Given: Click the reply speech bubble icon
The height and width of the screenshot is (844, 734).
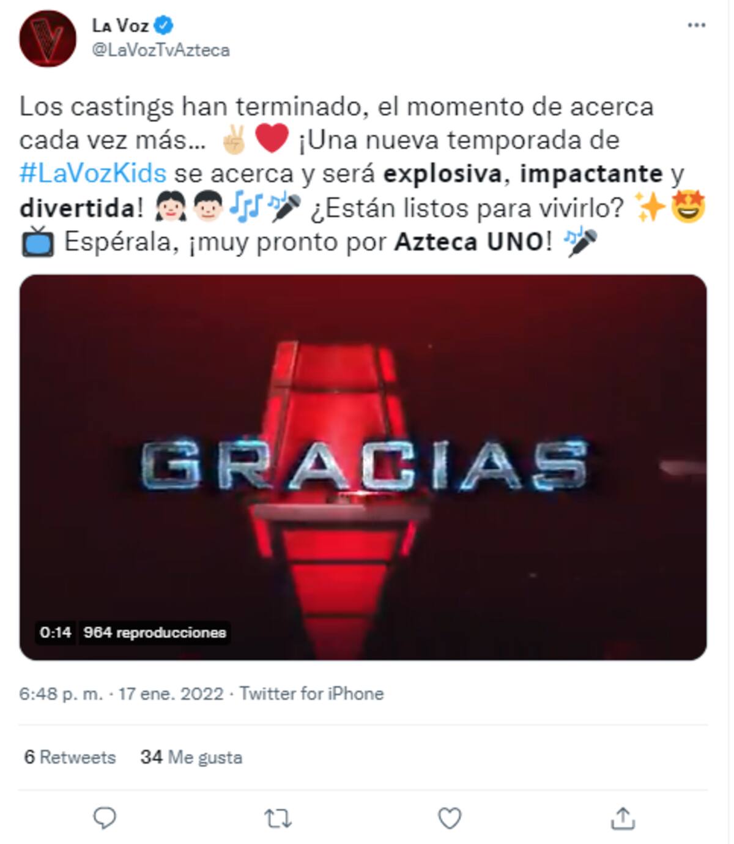Looking at the screenshot, I should (x=105, y=818).
